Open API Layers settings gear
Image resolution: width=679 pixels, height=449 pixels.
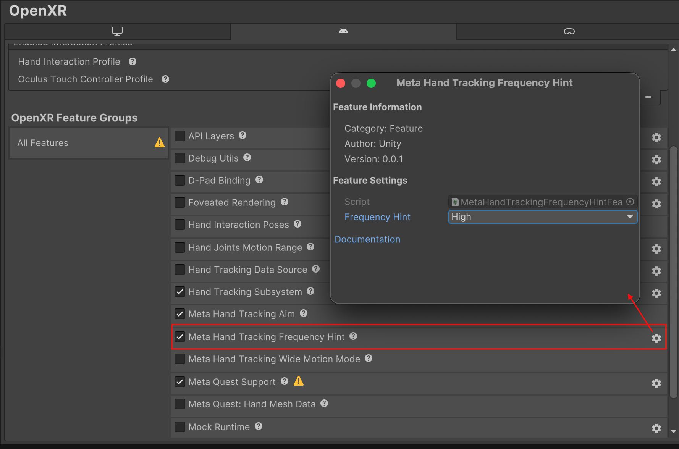(x=656, y=137)
